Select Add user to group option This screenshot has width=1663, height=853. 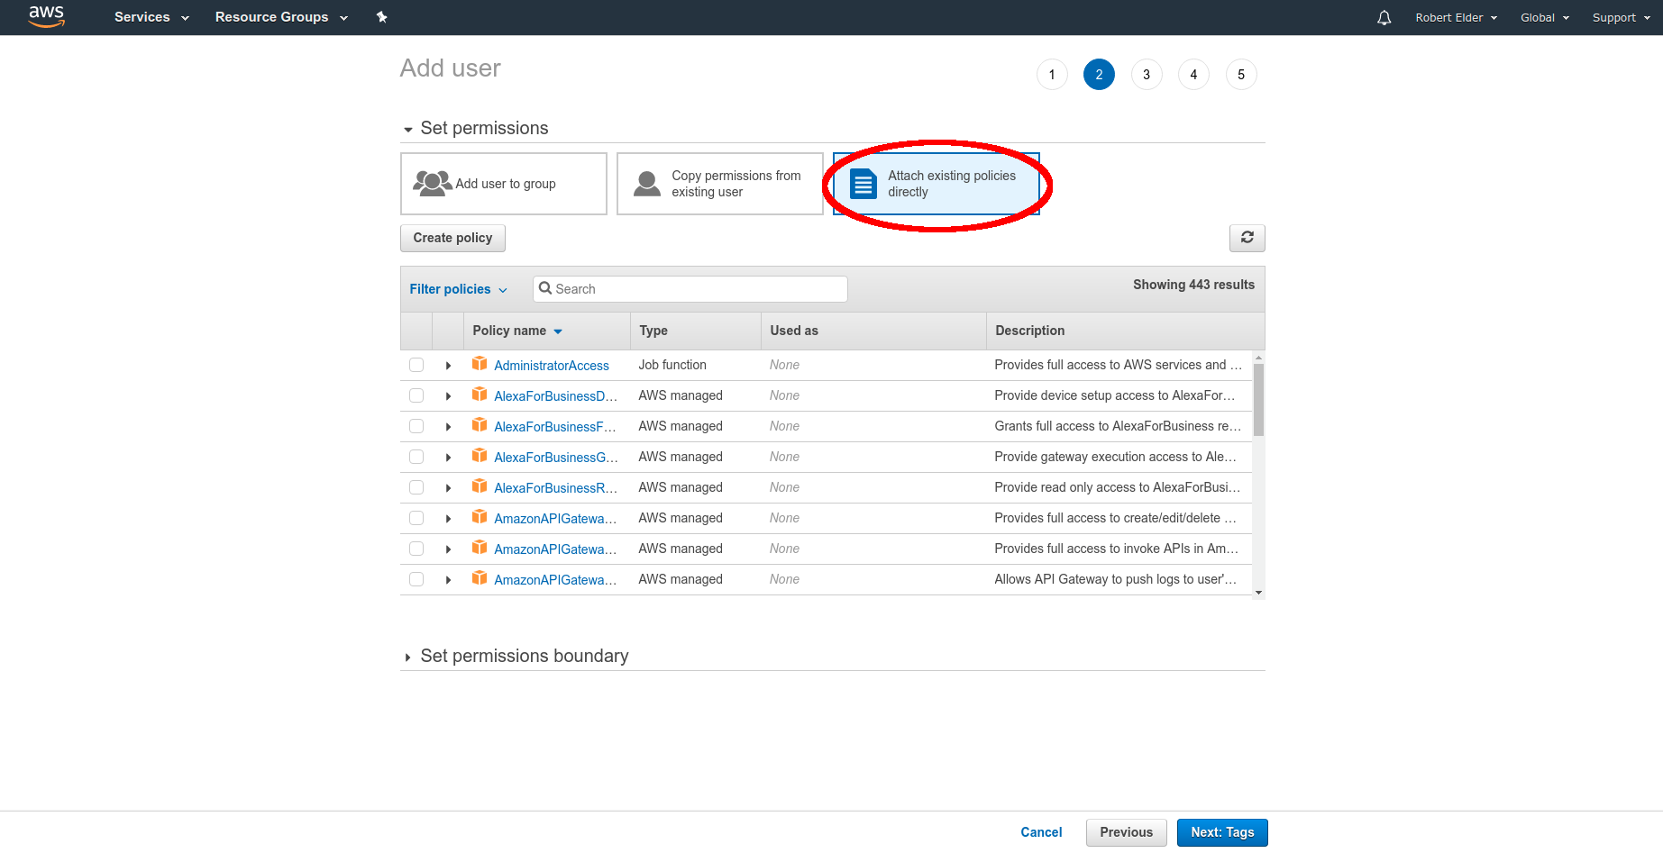(x=504, y=184)
